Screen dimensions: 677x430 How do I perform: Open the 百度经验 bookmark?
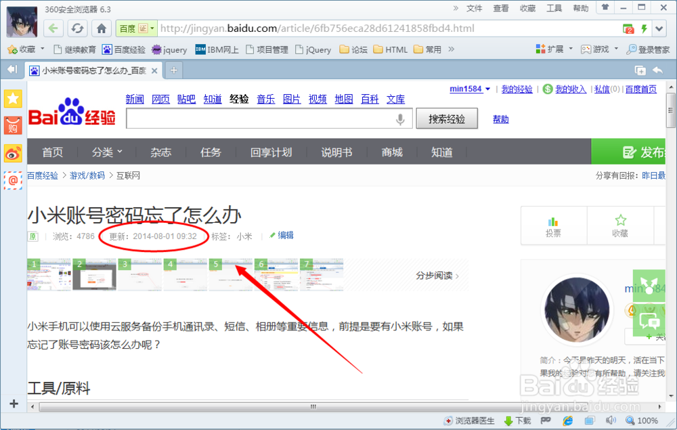(124, 49)
